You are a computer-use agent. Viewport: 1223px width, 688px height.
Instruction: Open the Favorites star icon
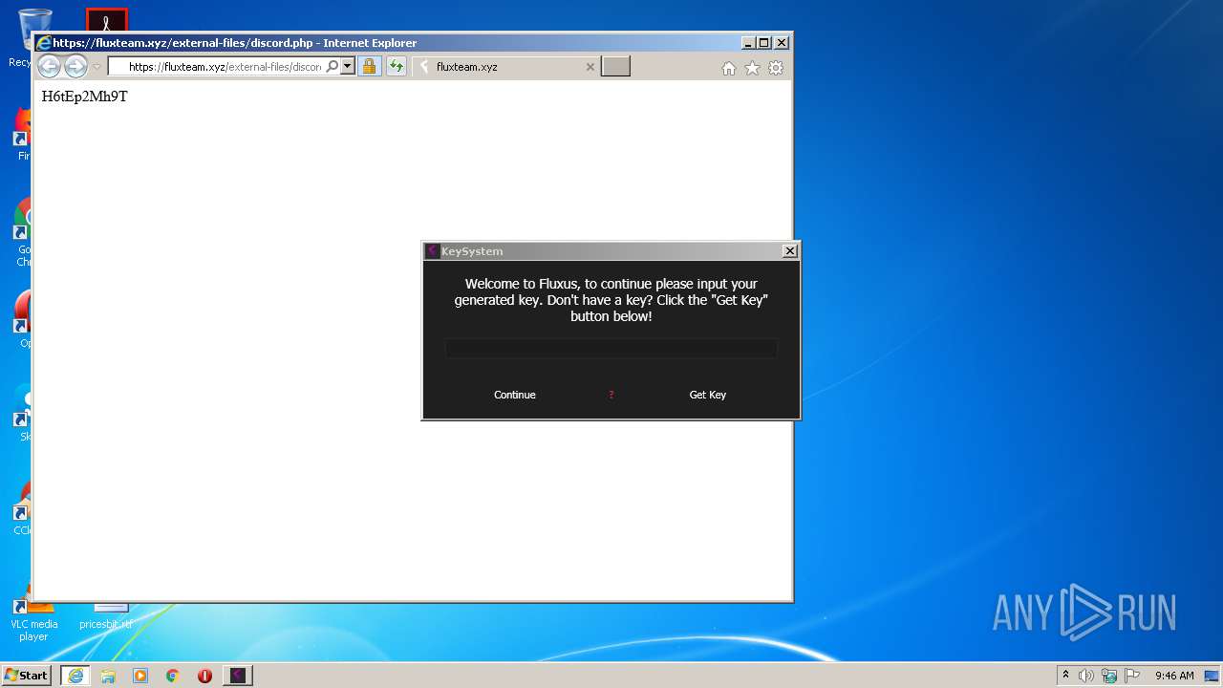(x=752, y=68)
